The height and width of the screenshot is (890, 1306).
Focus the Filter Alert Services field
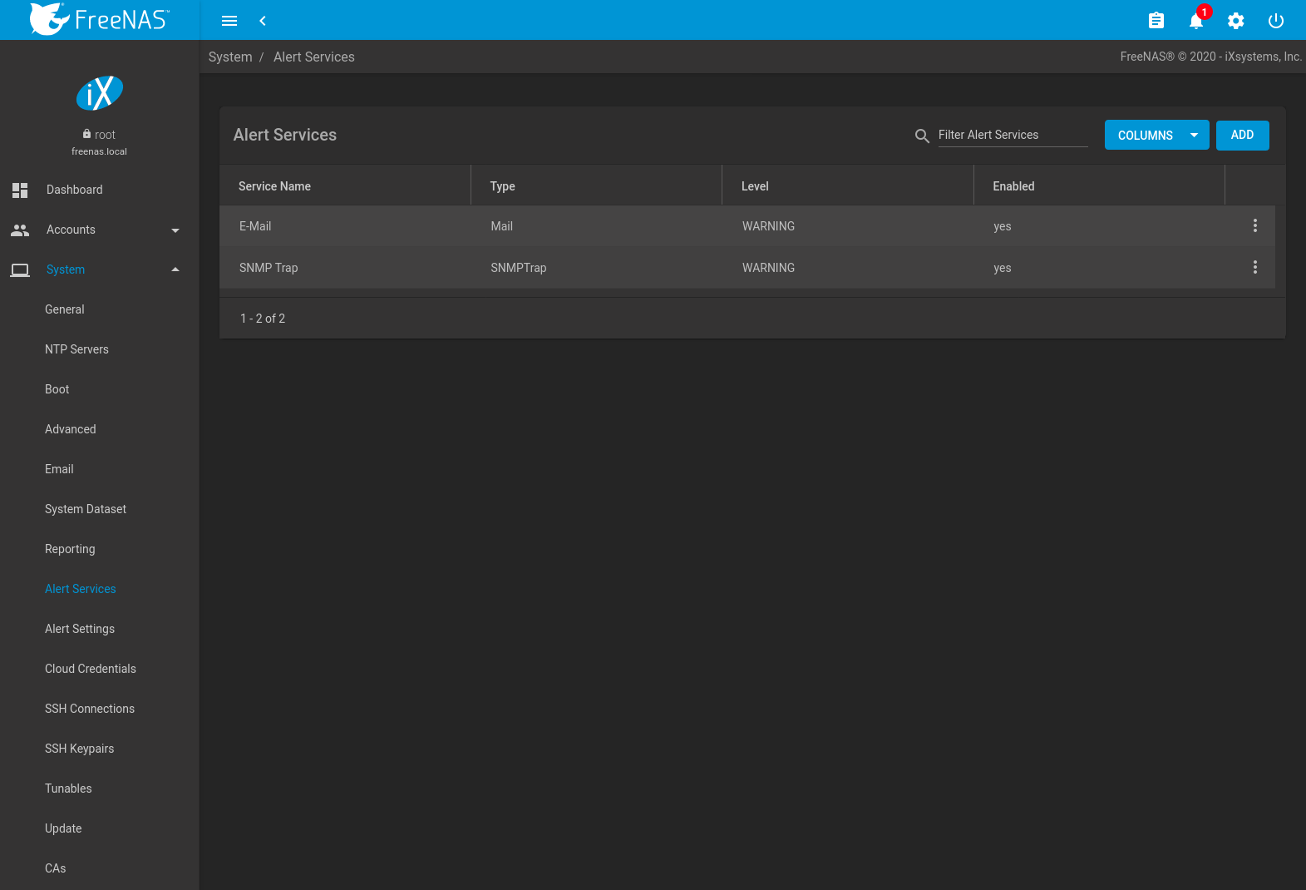click(x=1012, y=135)
